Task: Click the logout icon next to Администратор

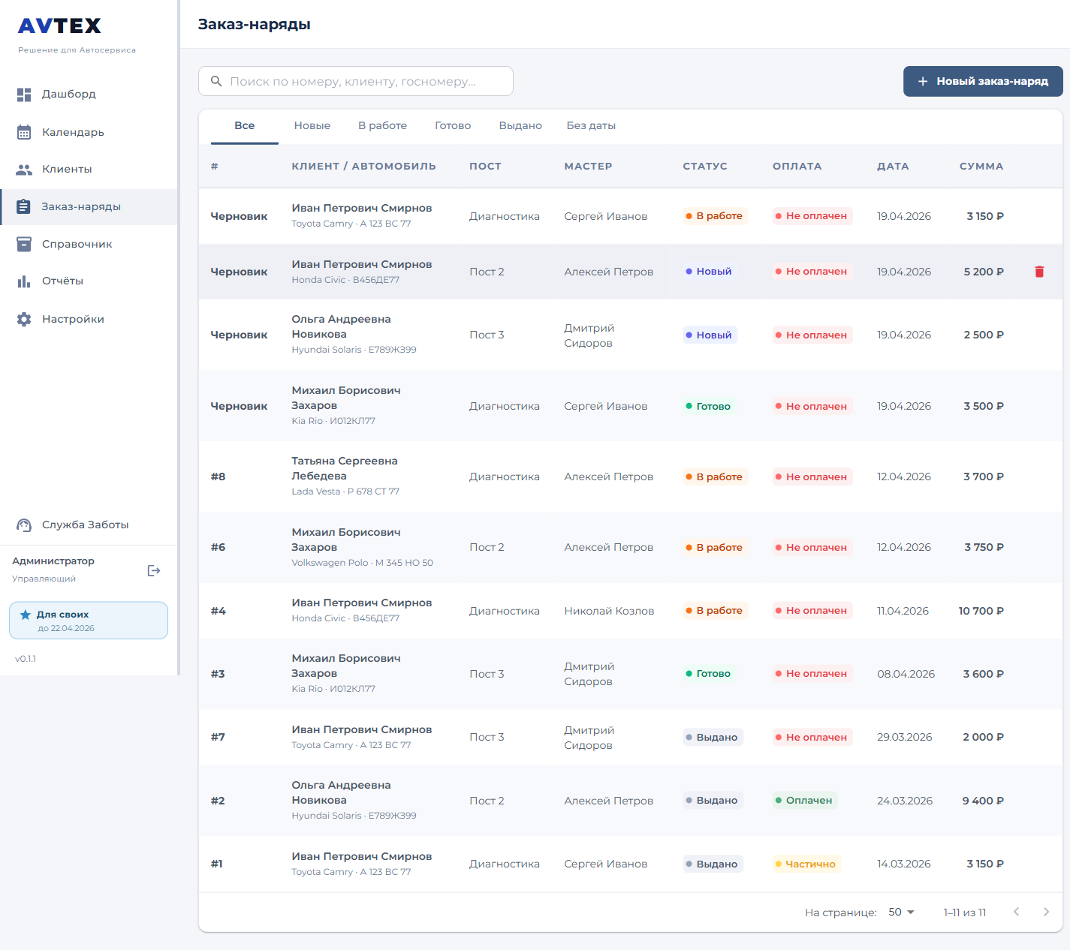Action: pyautogui.click(x=154, y=570)
